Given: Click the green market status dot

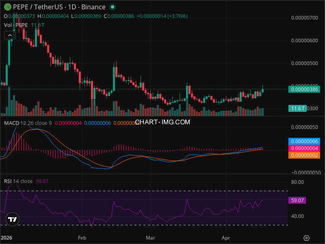Looking at the screenshot, I should pos(113,7).
